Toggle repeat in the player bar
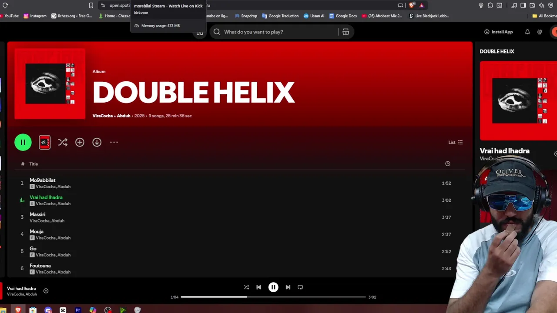Image resolution: width=557 pixels, height=313 pixels. [x=300, y=287]
